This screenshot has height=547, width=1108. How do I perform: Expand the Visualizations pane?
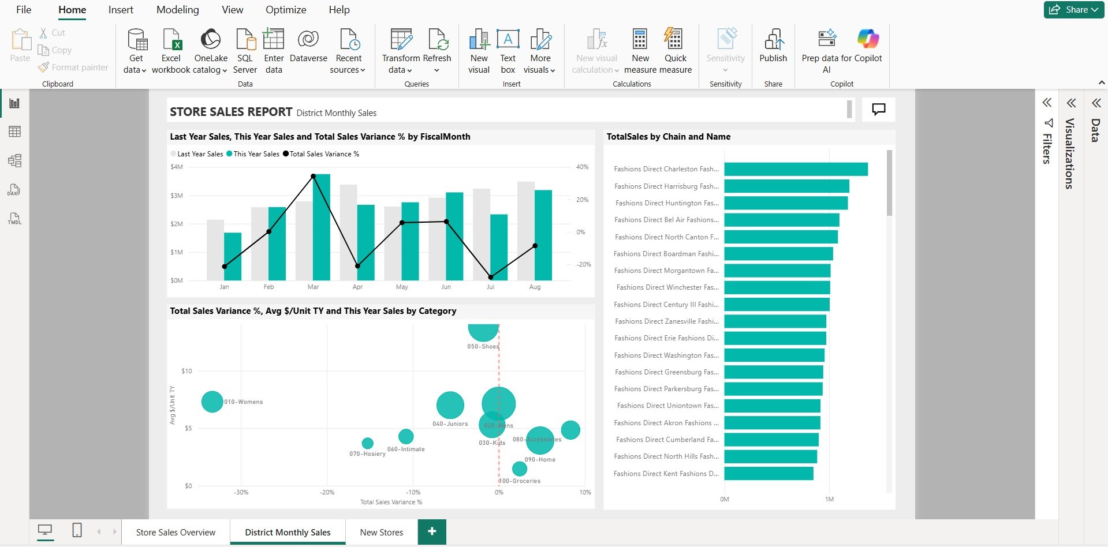point(1071,103)
